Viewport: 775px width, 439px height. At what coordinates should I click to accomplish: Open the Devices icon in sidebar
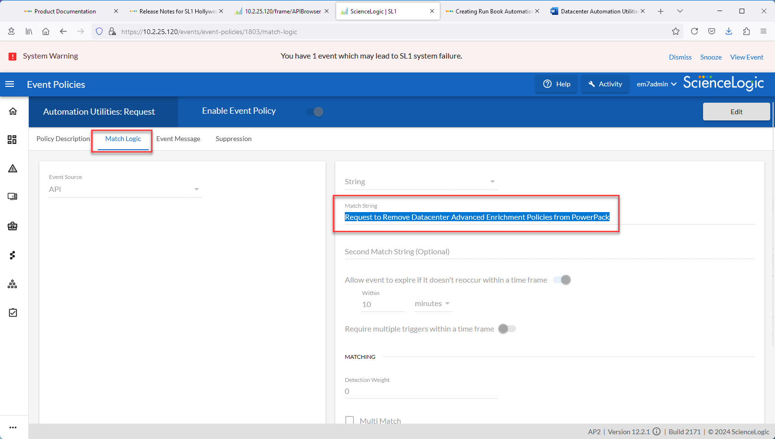12,197
